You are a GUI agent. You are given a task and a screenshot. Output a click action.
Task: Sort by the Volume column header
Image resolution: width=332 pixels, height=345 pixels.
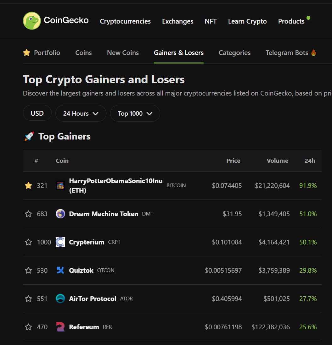pyautogui.click(x=278, y=161)
